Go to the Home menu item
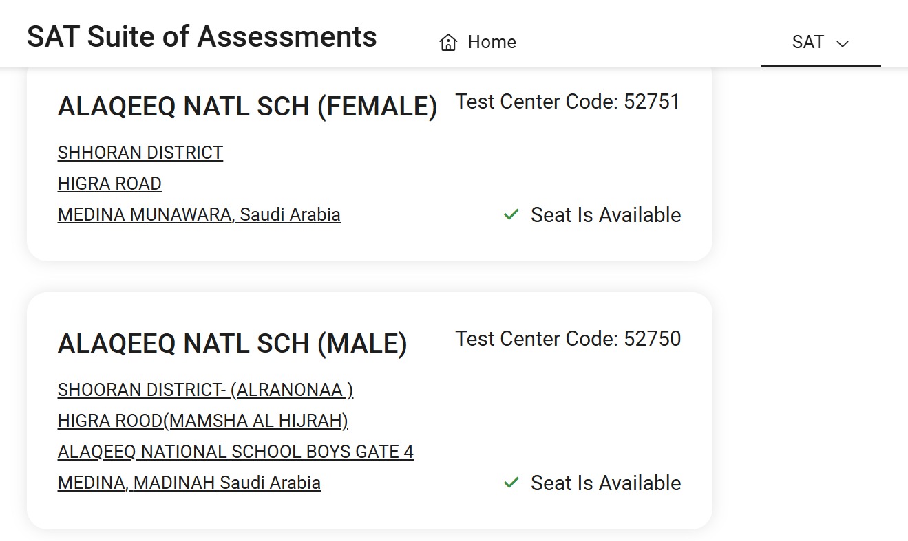The width and height of the screenshot is (908, 541). coord(478,43)
